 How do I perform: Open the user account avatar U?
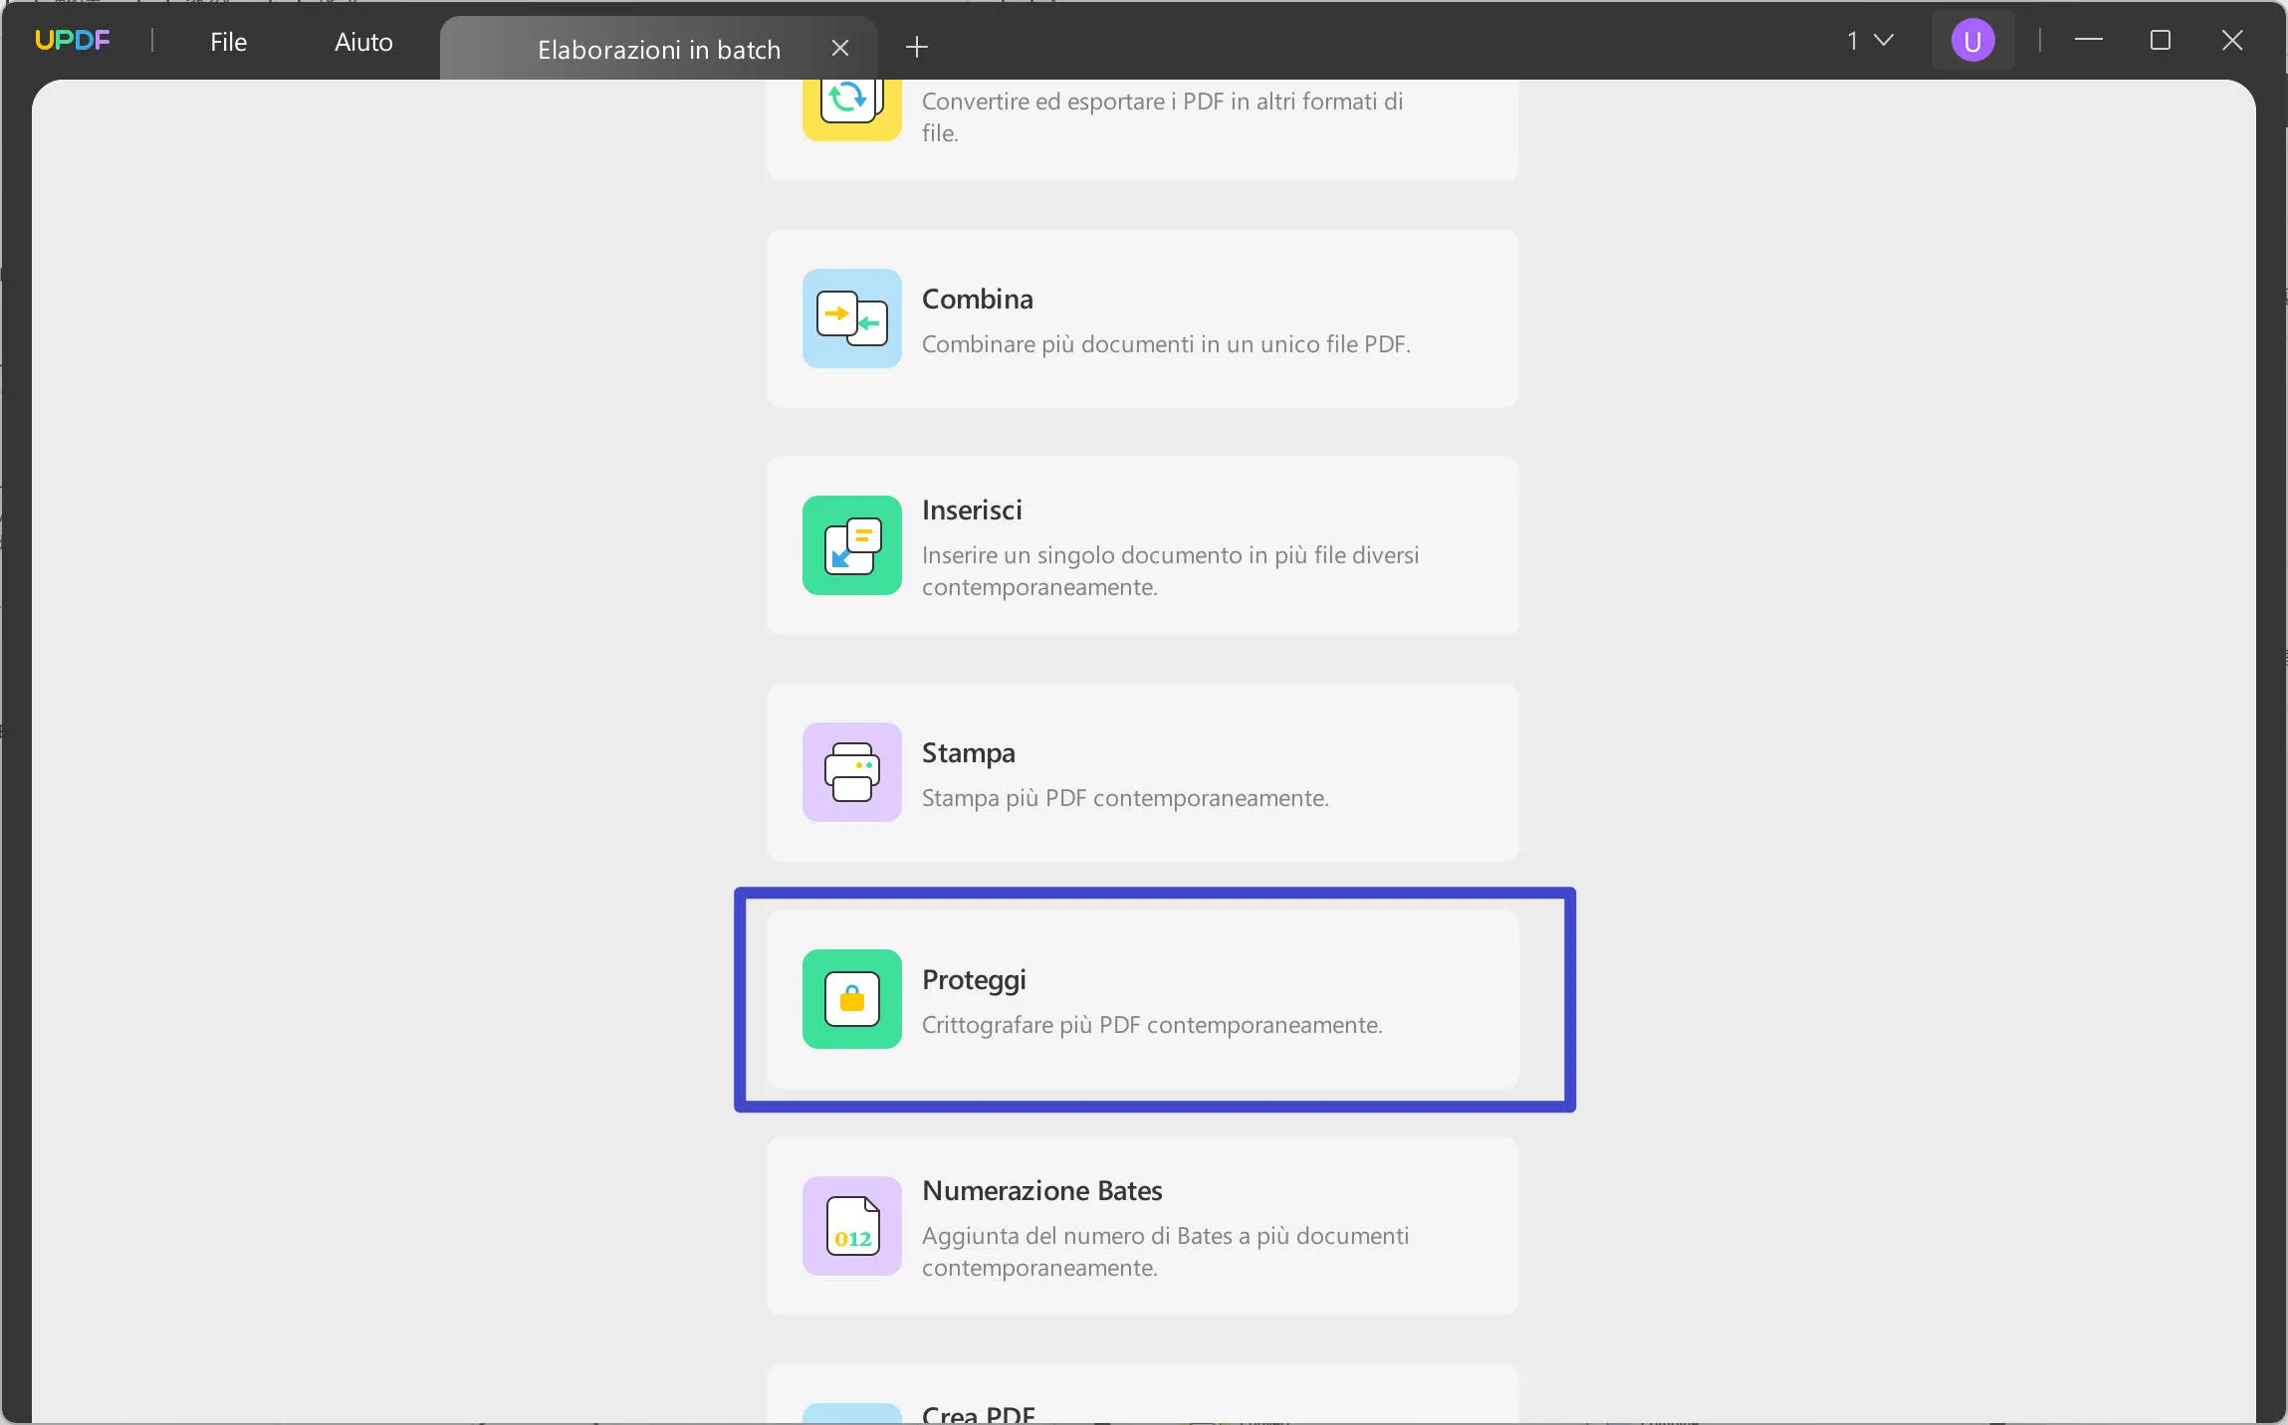tap(1972, 42)
